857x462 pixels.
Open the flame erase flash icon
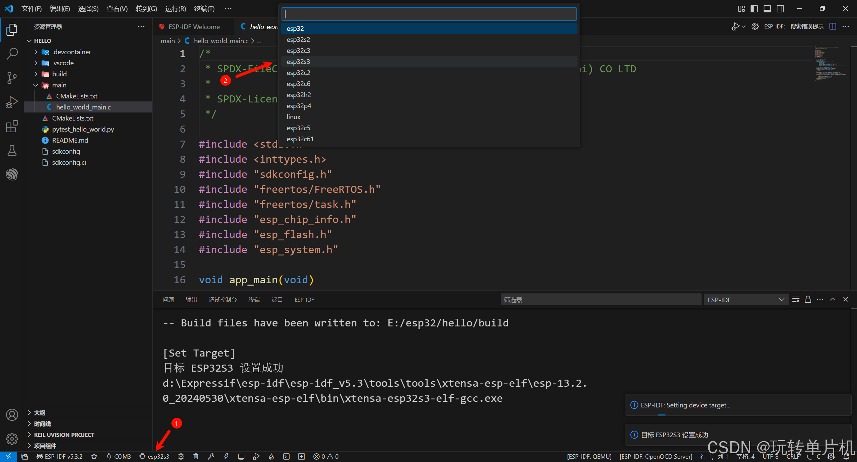coord(271,456)
